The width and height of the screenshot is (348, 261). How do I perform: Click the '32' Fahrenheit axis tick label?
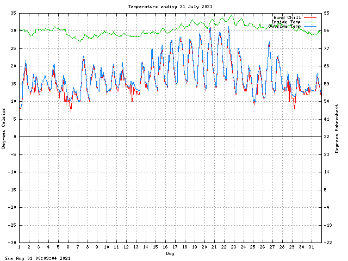pos(326,136)
